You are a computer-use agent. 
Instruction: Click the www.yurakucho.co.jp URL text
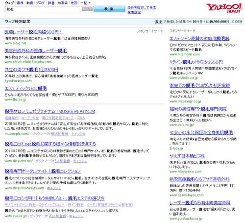(186, 219)
